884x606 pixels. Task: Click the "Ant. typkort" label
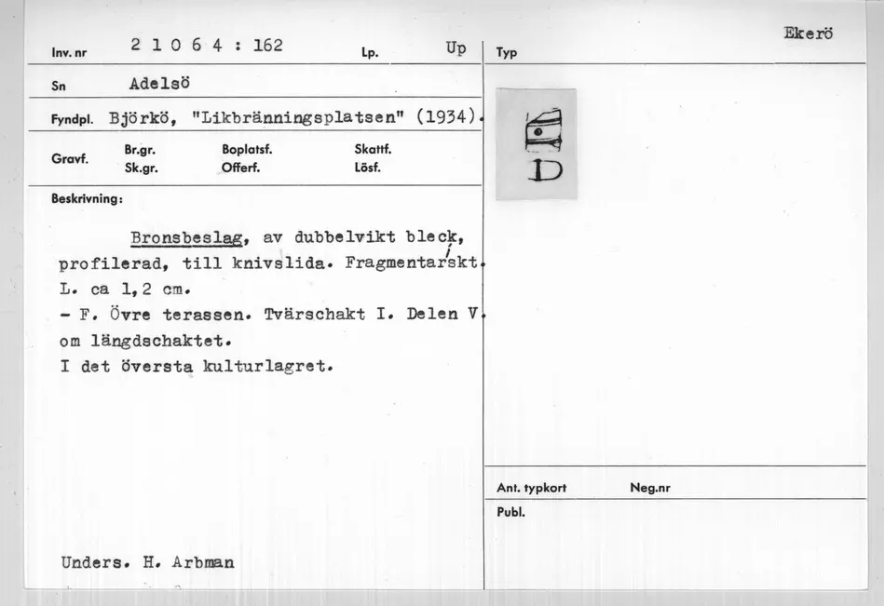(531, 488)
